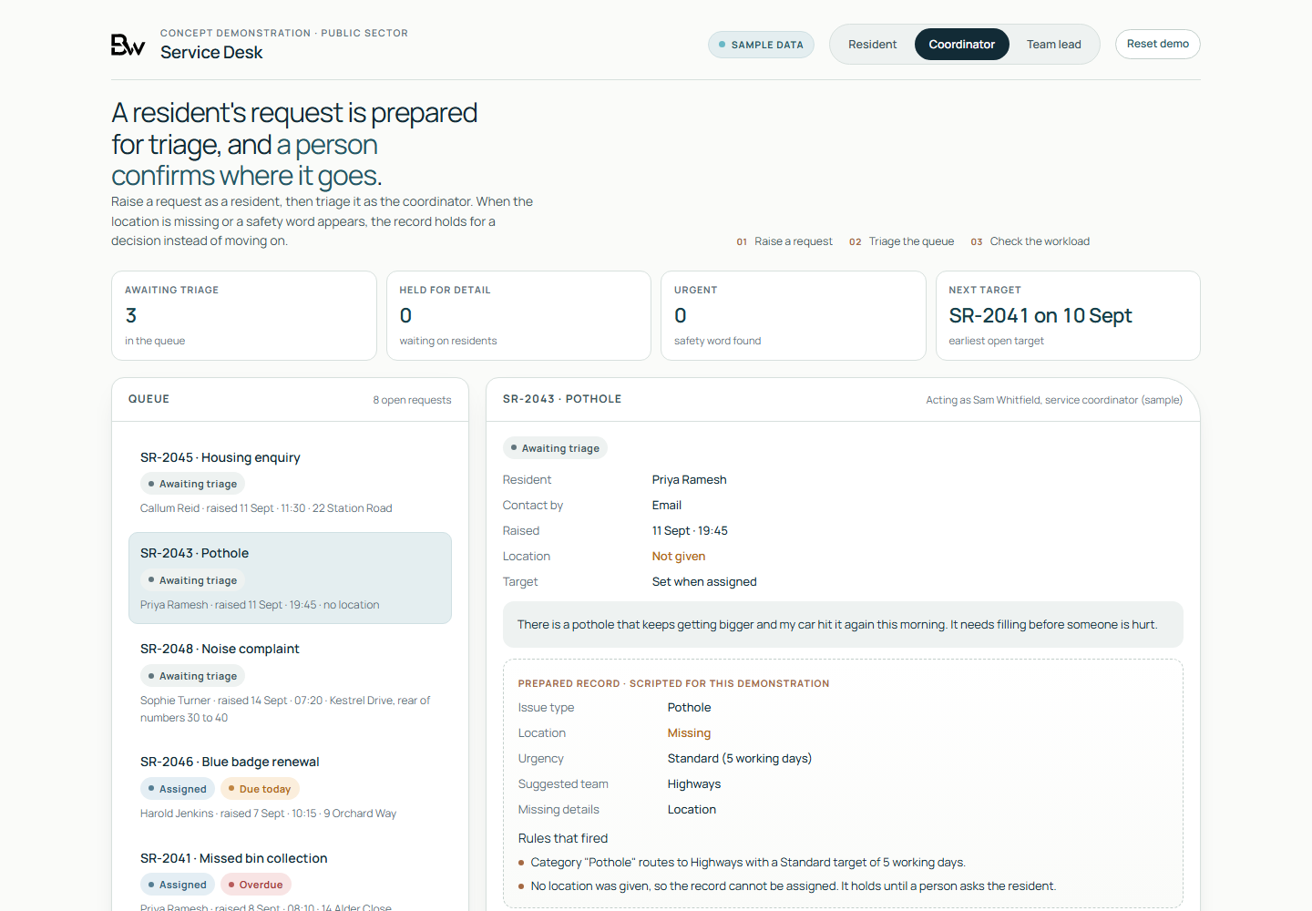
Task: Click the Sample Data badge
Action: [x=761, y=45]
